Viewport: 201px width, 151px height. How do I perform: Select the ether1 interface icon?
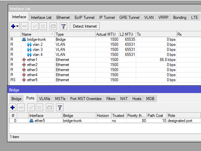tap(24, 60)
